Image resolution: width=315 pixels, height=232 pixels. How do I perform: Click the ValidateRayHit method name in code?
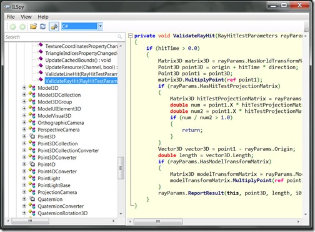pos(194,36)
